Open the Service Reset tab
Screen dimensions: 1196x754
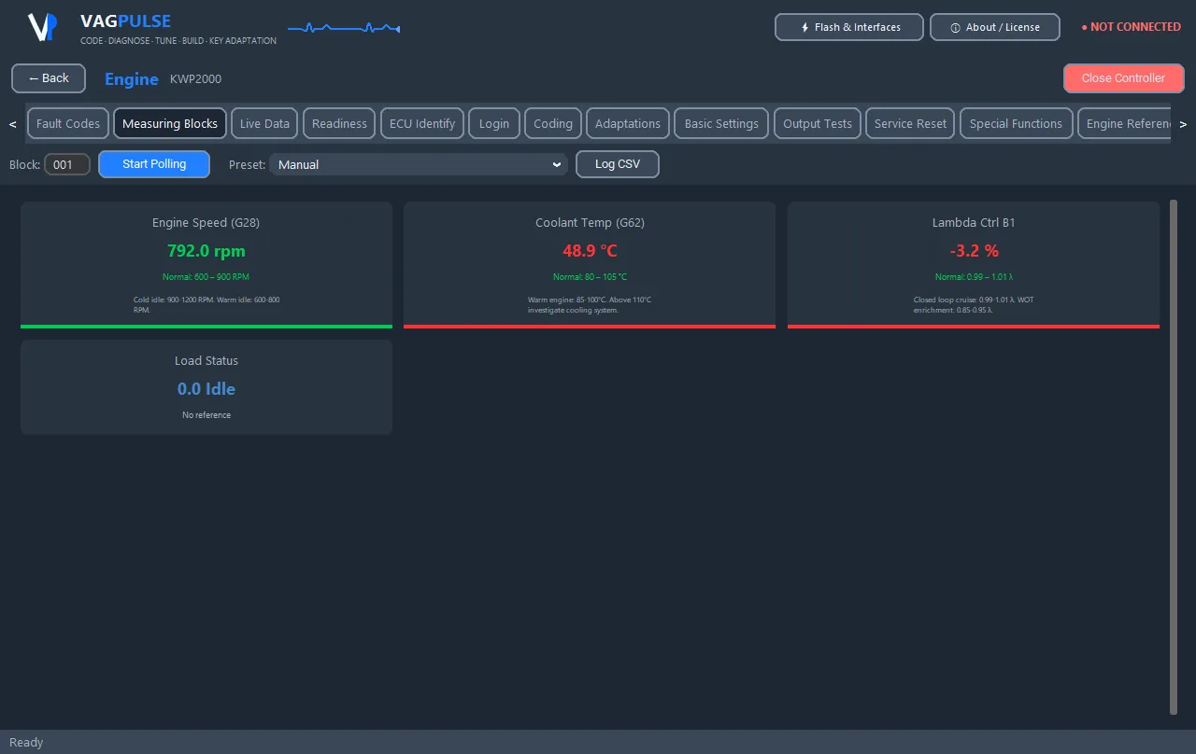pyautogui.click(x=910, y=123)
